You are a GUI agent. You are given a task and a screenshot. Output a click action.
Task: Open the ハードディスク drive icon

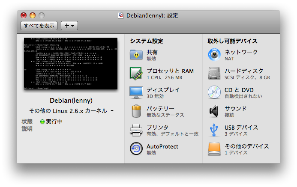[214, 74]
